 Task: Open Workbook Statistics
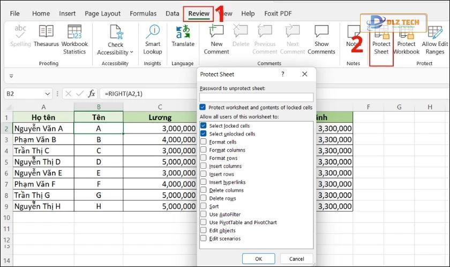pos(74,40)
